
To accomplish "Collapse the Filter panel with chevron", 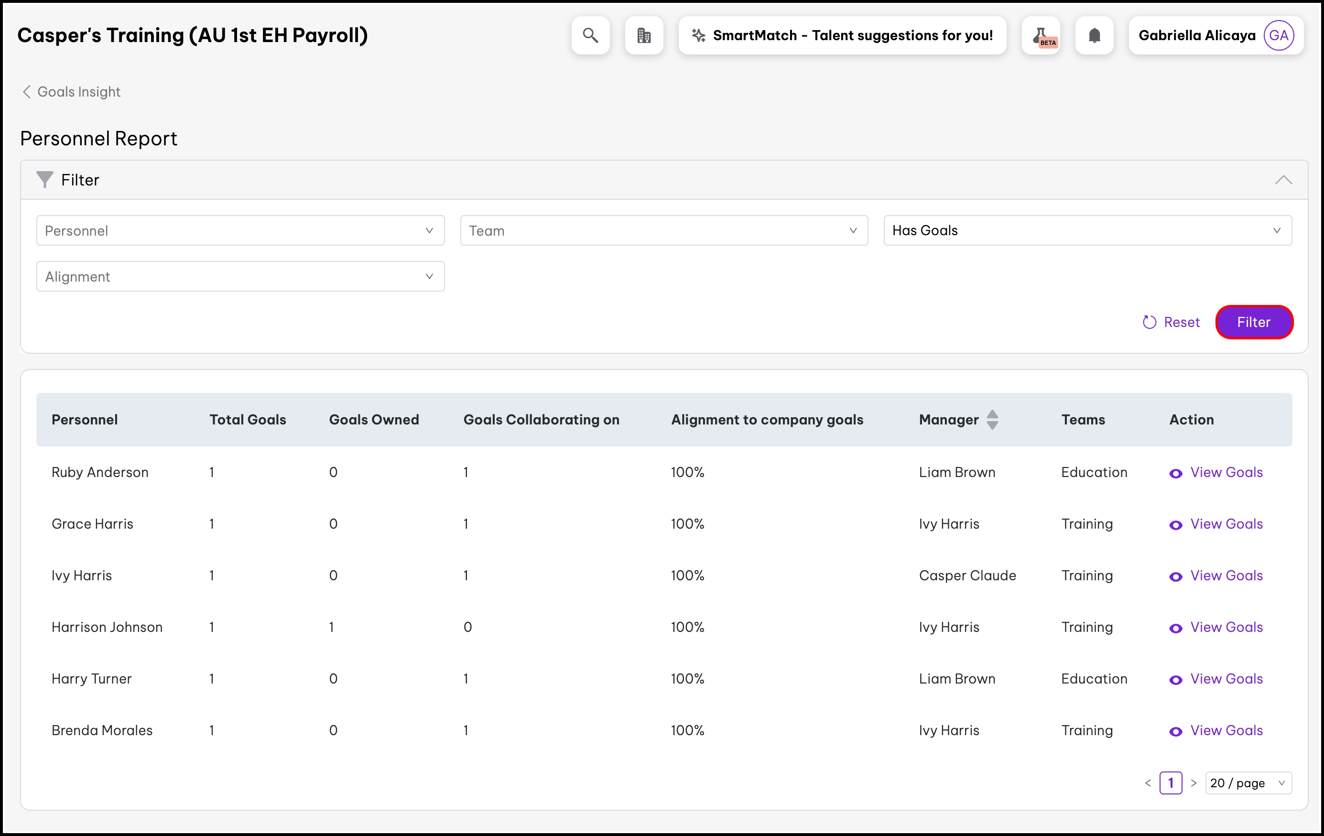I will pyautogui.click(x=1283, y=180).
